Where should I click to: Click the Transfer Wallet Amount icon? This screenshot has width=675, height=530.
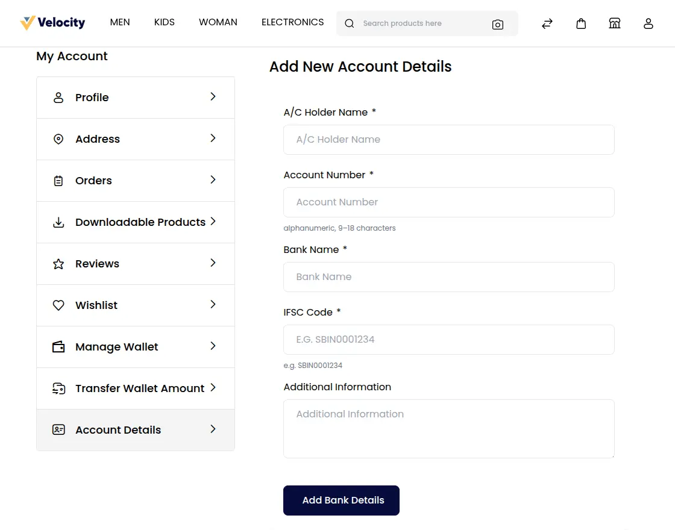[x=58, y=388]
